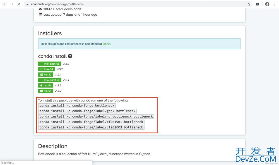View site security lock info
The width and height of the screenshot is (279, 165).
[x=27, y=4]
